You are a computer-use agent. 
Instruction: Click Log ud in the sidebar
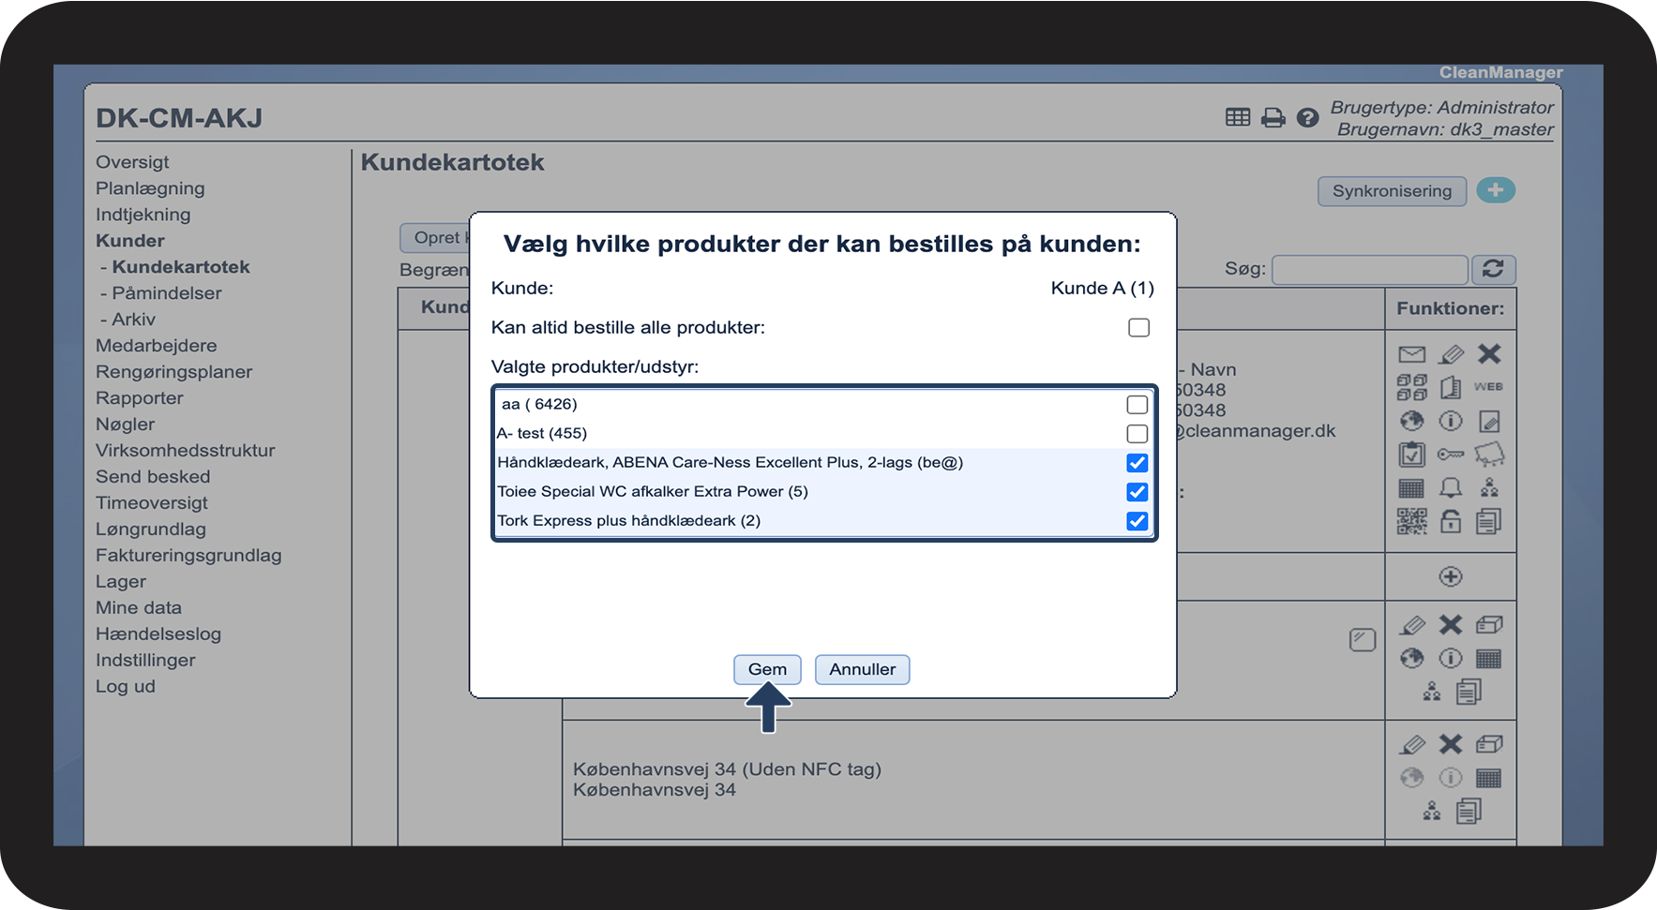pyautogui.click(x=125, y=687)
